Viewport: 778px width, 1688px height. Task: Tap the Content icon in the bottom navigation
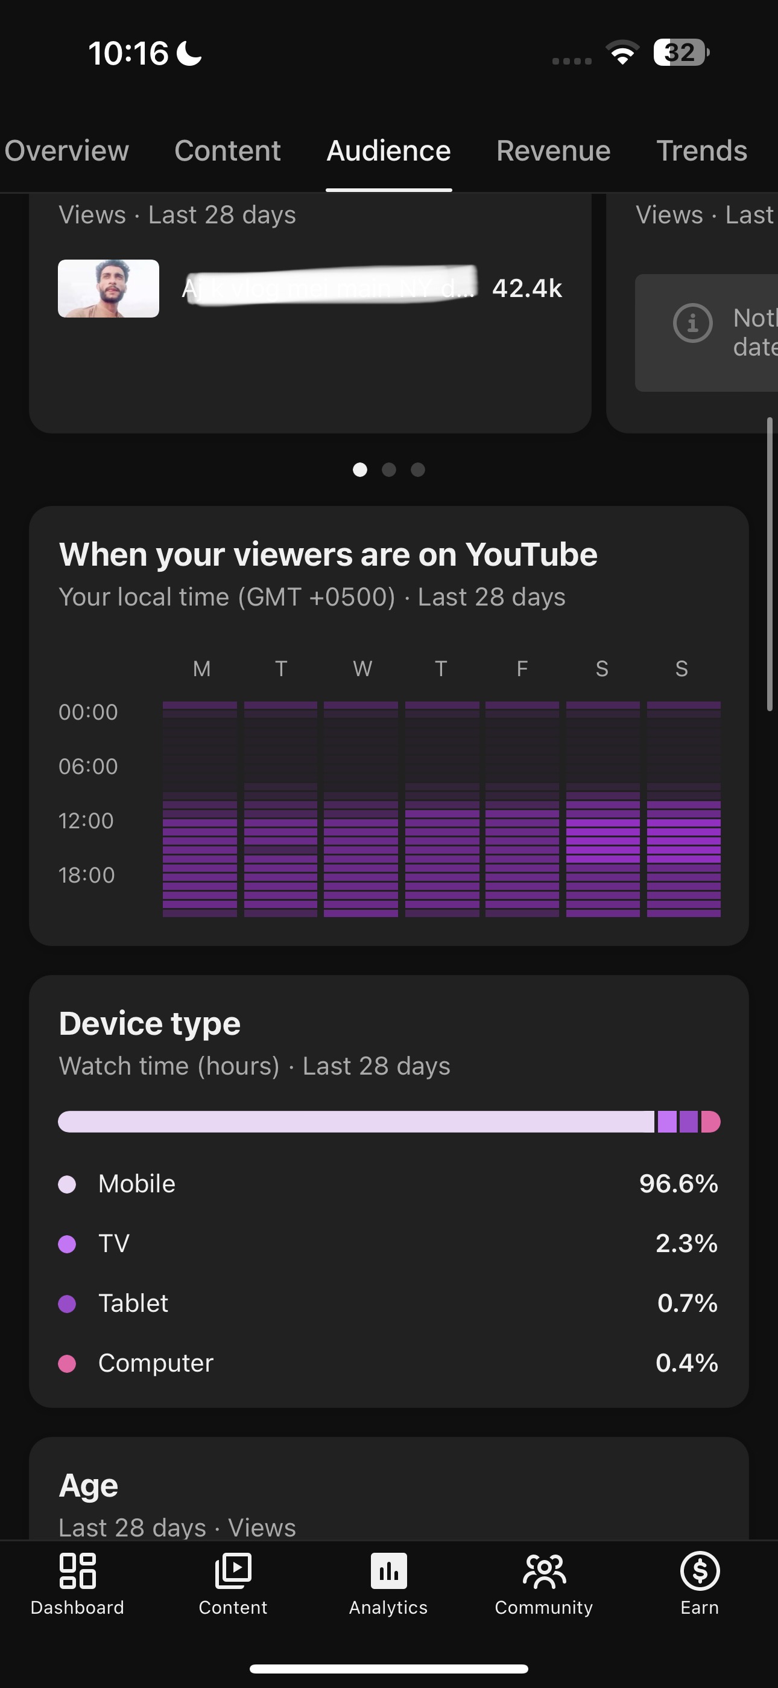[x=232, y=1571]
